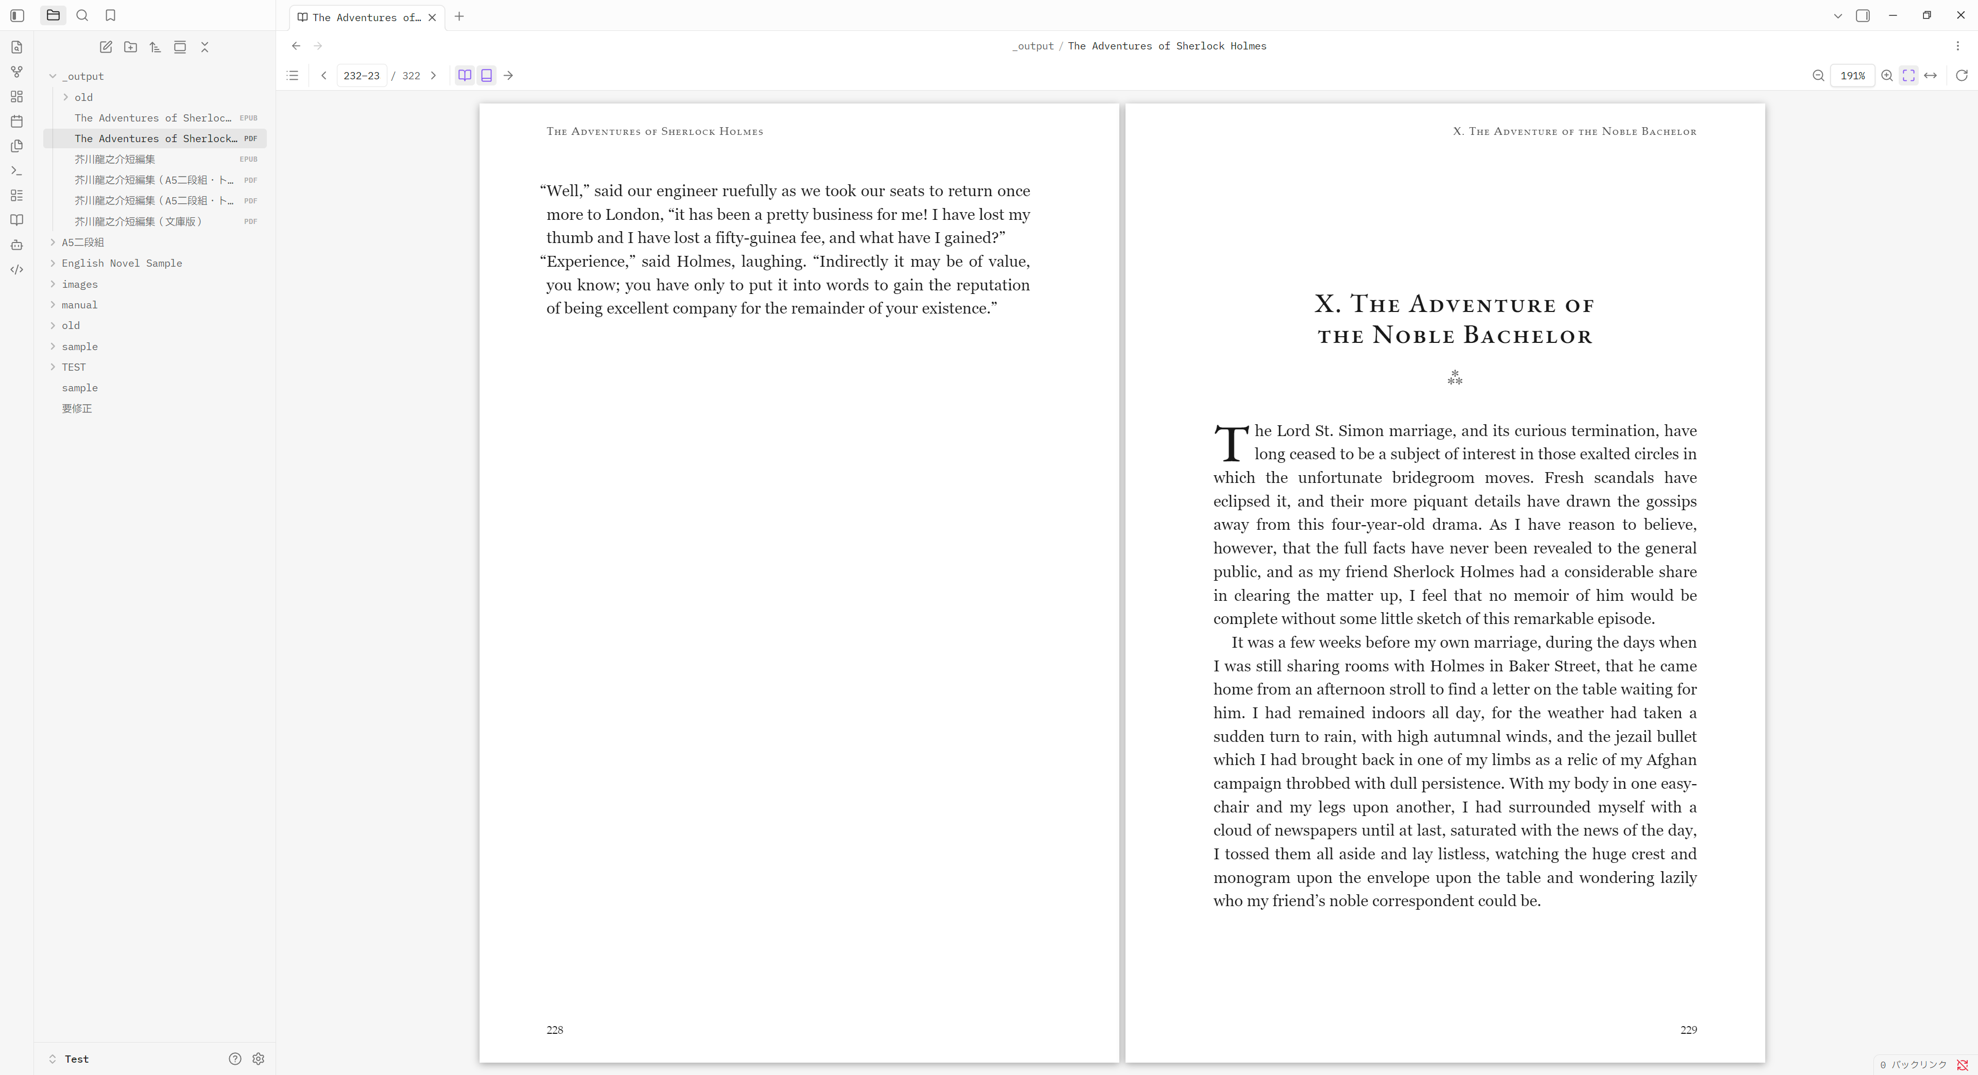Open the quick switcher ribbon icon at top

pyautogui.click(x=17, y=47)
